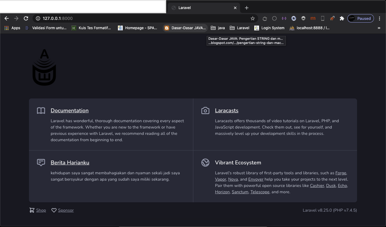386x227 pixels.
Task: Click the circular arrow extension icon
Action: 265,18
